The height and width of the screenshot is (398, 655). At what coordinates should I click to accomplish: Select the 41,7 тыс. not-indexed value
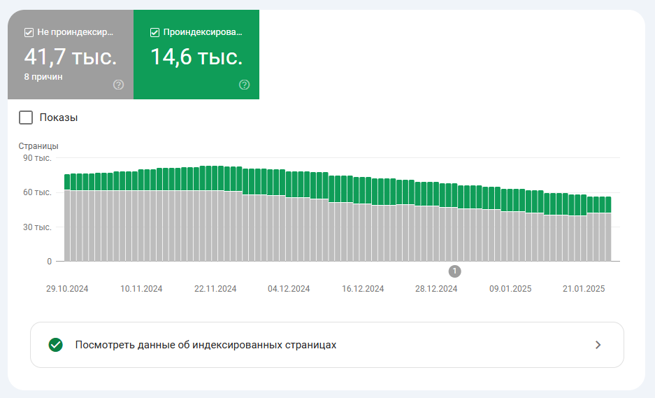(70, 57)
